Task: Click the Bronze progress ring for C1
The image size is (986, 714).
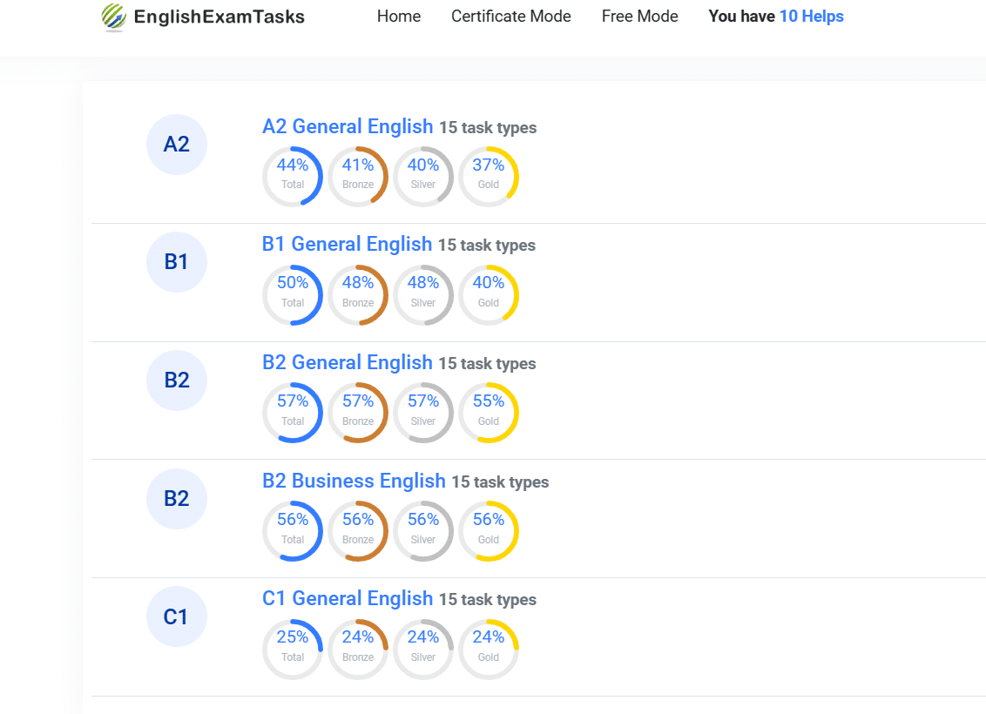Action: [x=358, y=649]
